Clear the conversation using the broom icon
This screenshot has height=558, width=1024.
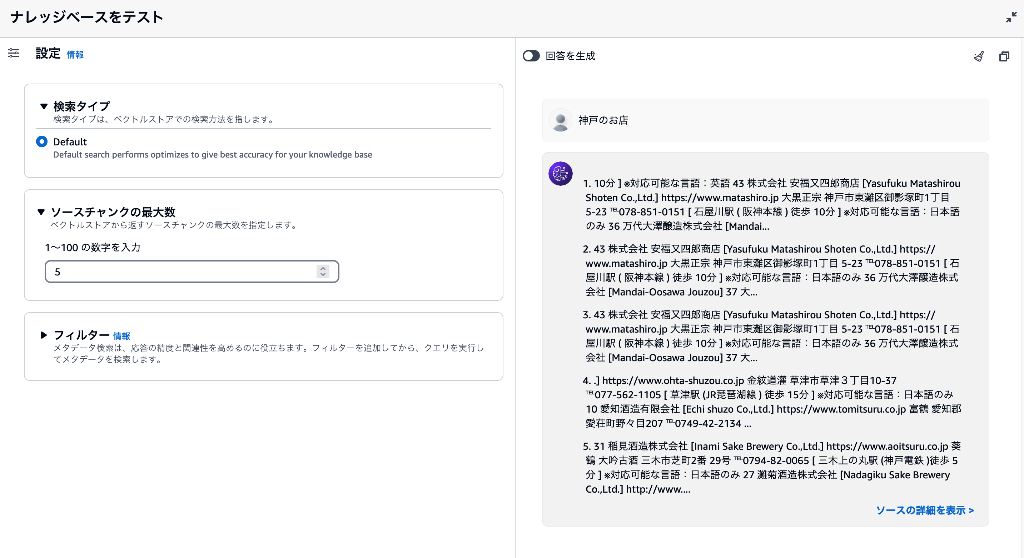point(979,56)
